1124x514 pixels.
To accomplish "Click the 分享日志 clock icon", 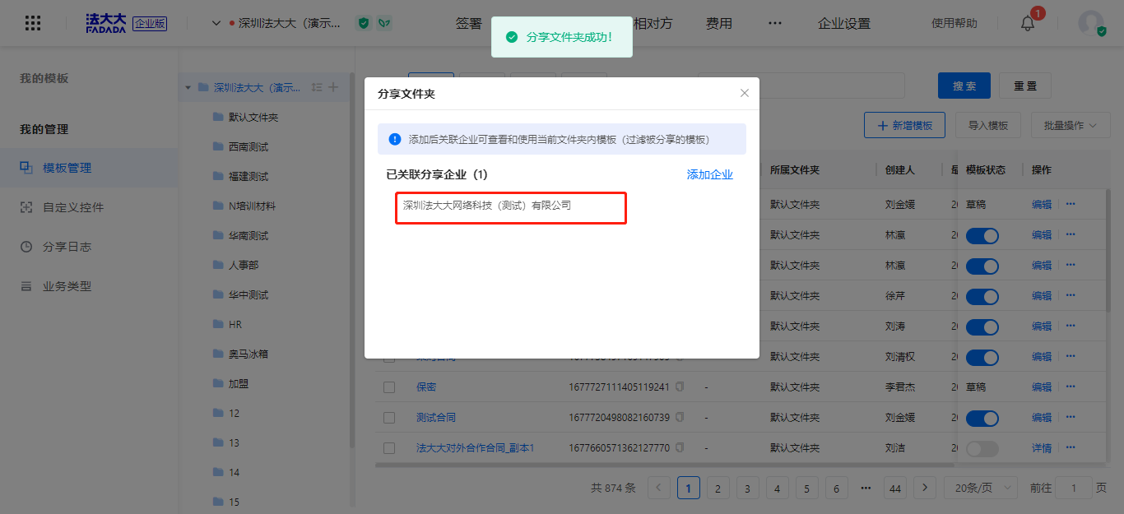I will tap(26, 247).
